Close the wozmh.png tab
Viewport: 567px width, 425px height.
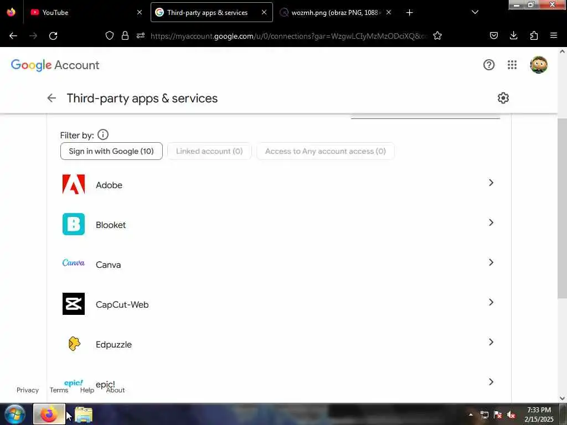click(x=388, y=12)
